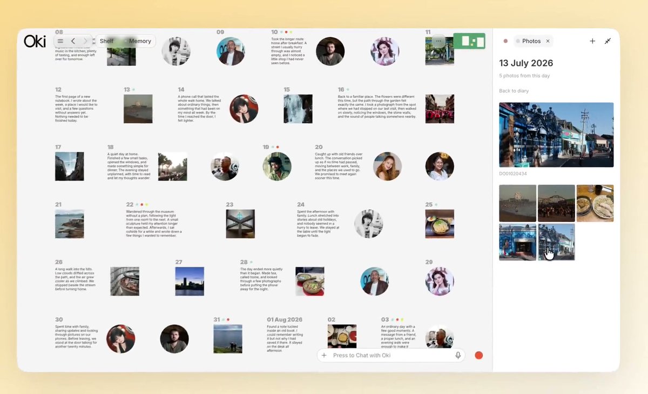Open the large storefront photo in side panel

[556, 135]
